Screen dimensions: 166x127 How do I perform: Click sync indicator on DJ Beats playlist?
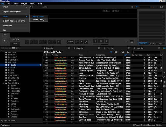[40, 65]
